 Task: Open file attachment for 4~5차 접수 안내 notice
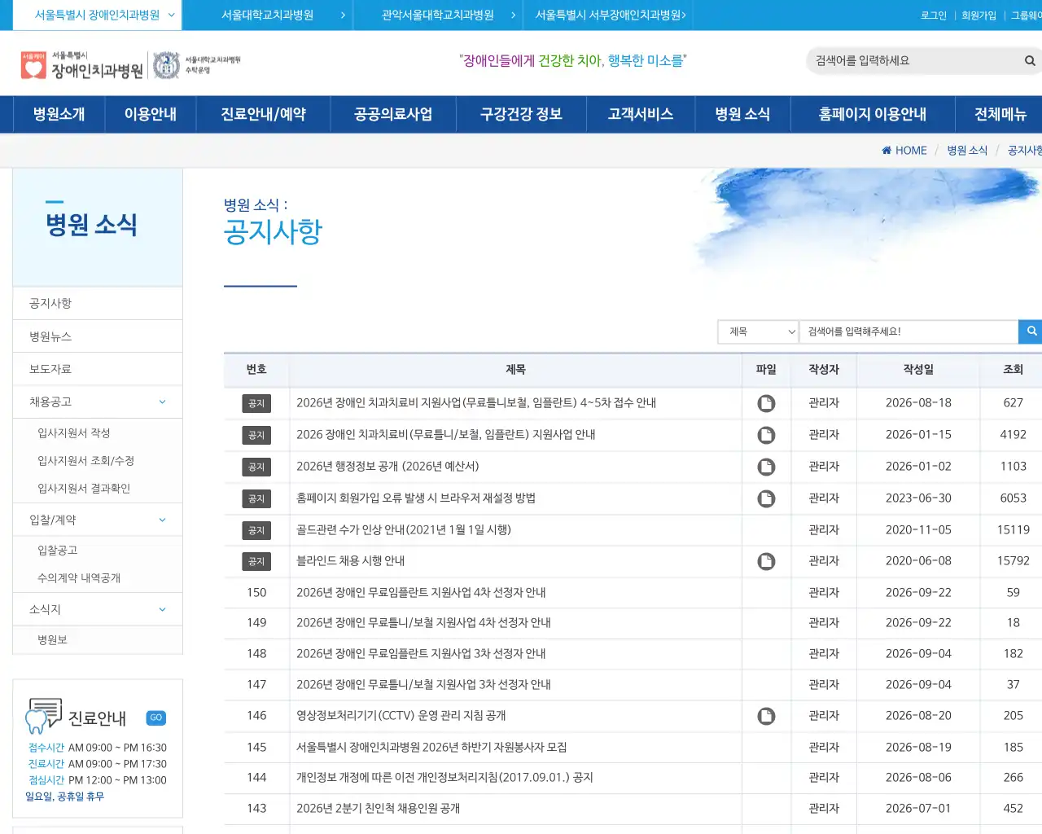(x=766, y=403)
